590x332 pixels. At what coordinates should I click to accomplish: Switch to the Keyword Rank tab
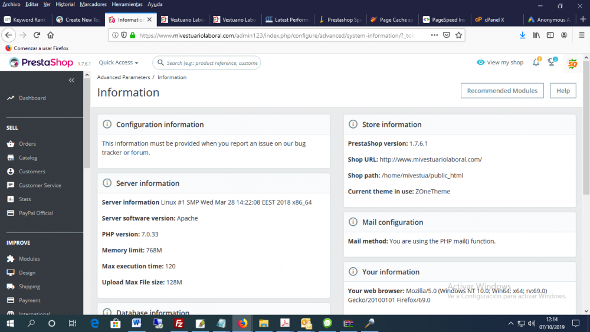pos(25,19)
